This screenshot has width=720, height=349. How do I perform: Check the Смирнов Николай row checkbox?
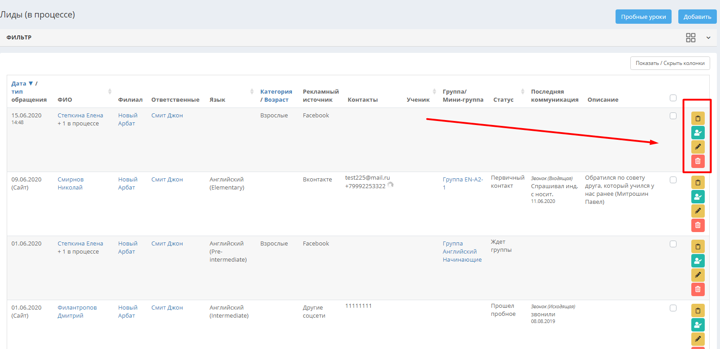pos(673,180)
